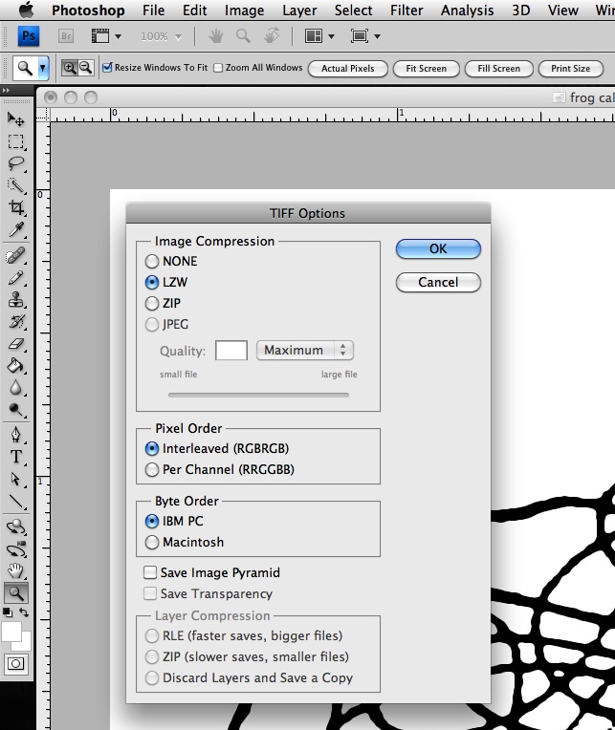Image resolution: width=615 pixels, height=730 pixels.
Task: Select the Zoom tool in the toolbox
Action: pos(16,593)
